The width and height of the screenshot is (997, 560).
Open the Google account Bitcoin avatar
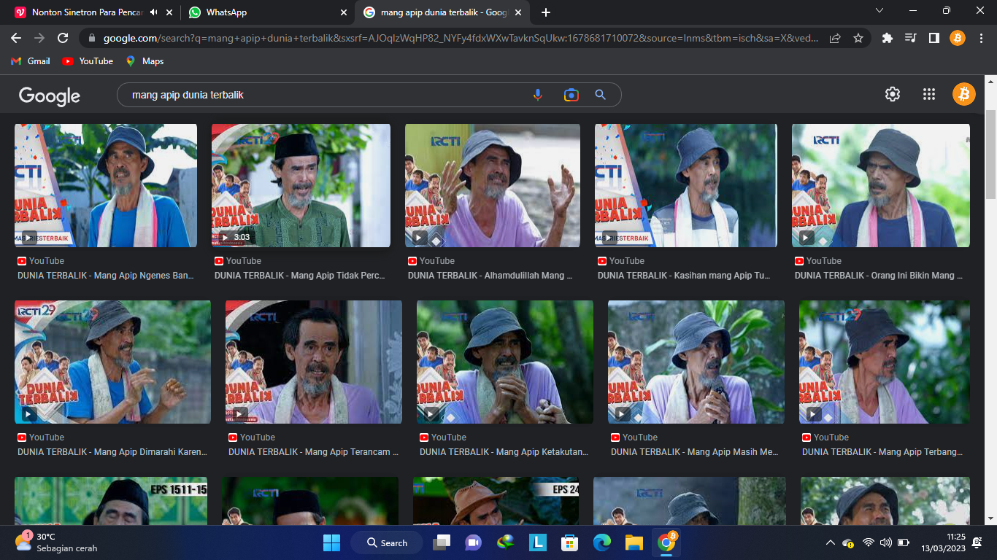point(963,94)
